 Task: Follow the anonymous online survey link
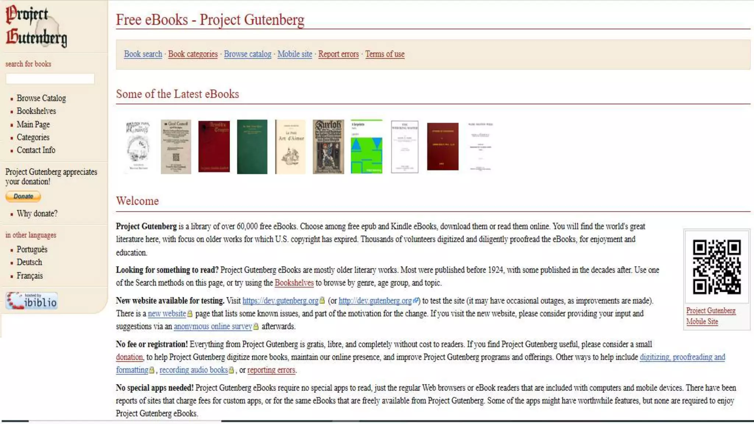(x=212, y=326)
